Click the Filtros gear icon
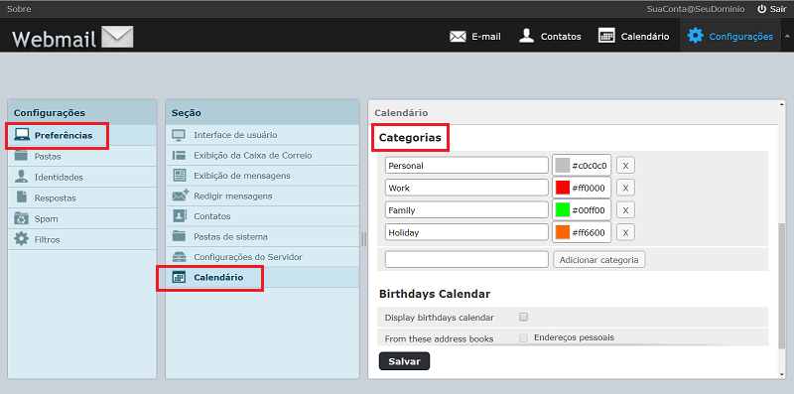 click(x=21, y=238)
